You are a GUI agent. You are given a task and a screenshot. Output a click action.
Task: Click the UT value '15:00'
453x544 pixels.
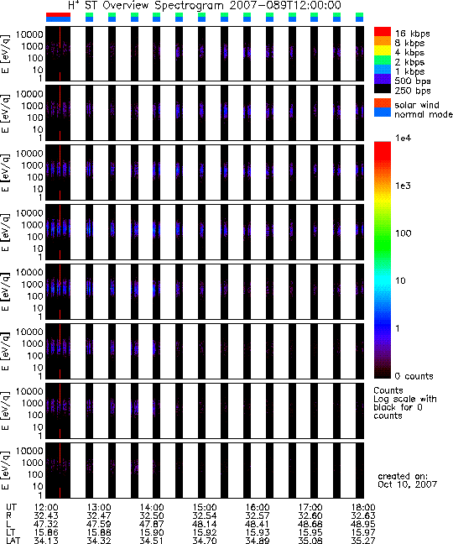(205, 508)
